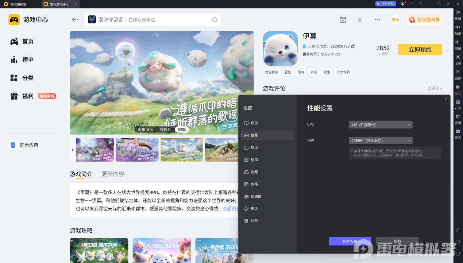The width and height of the screenshot is (463, 263).
Task: Open the 1月23日 guide card
Action: 99,251
